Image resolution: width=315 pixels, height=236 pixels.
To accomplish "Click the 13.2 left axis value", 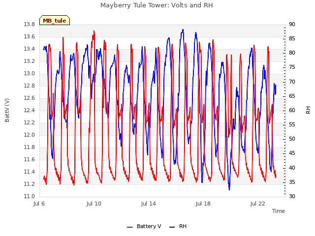I will tap(30, 61).
